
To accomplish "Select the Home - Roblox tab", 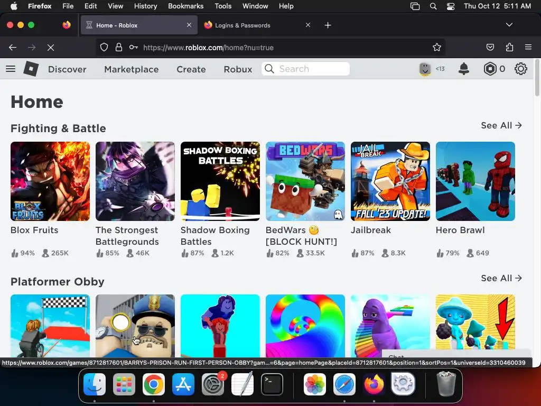I will [x=139, y=25].
